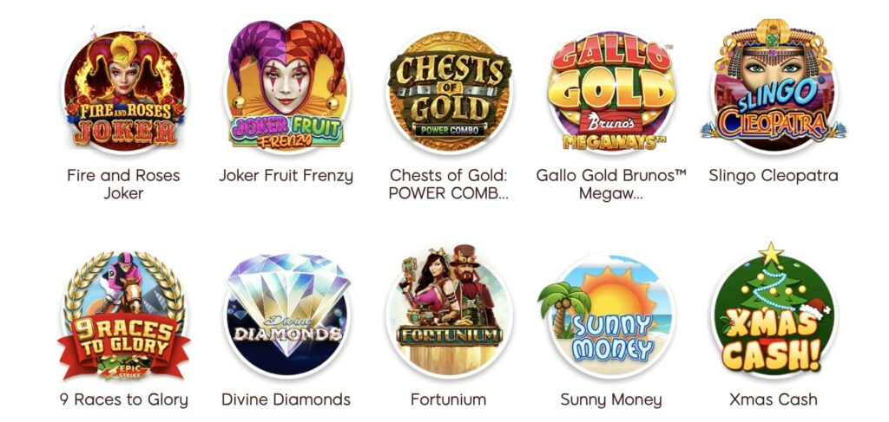
Task: Click the "Slingo Cleopatra" title text
Action: pyautogui.click(x=774, y=176)
